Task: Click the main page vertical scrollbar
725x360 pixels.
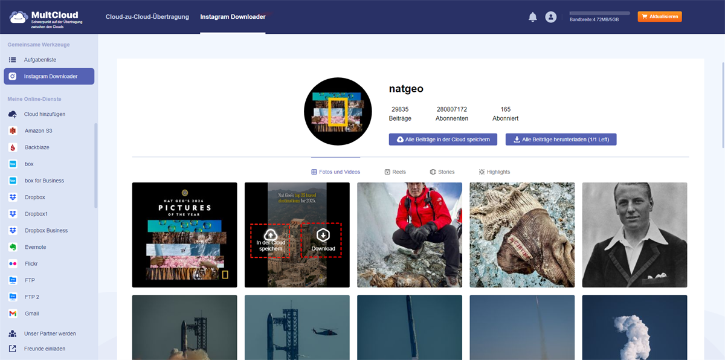Action: tap(723, 104)
